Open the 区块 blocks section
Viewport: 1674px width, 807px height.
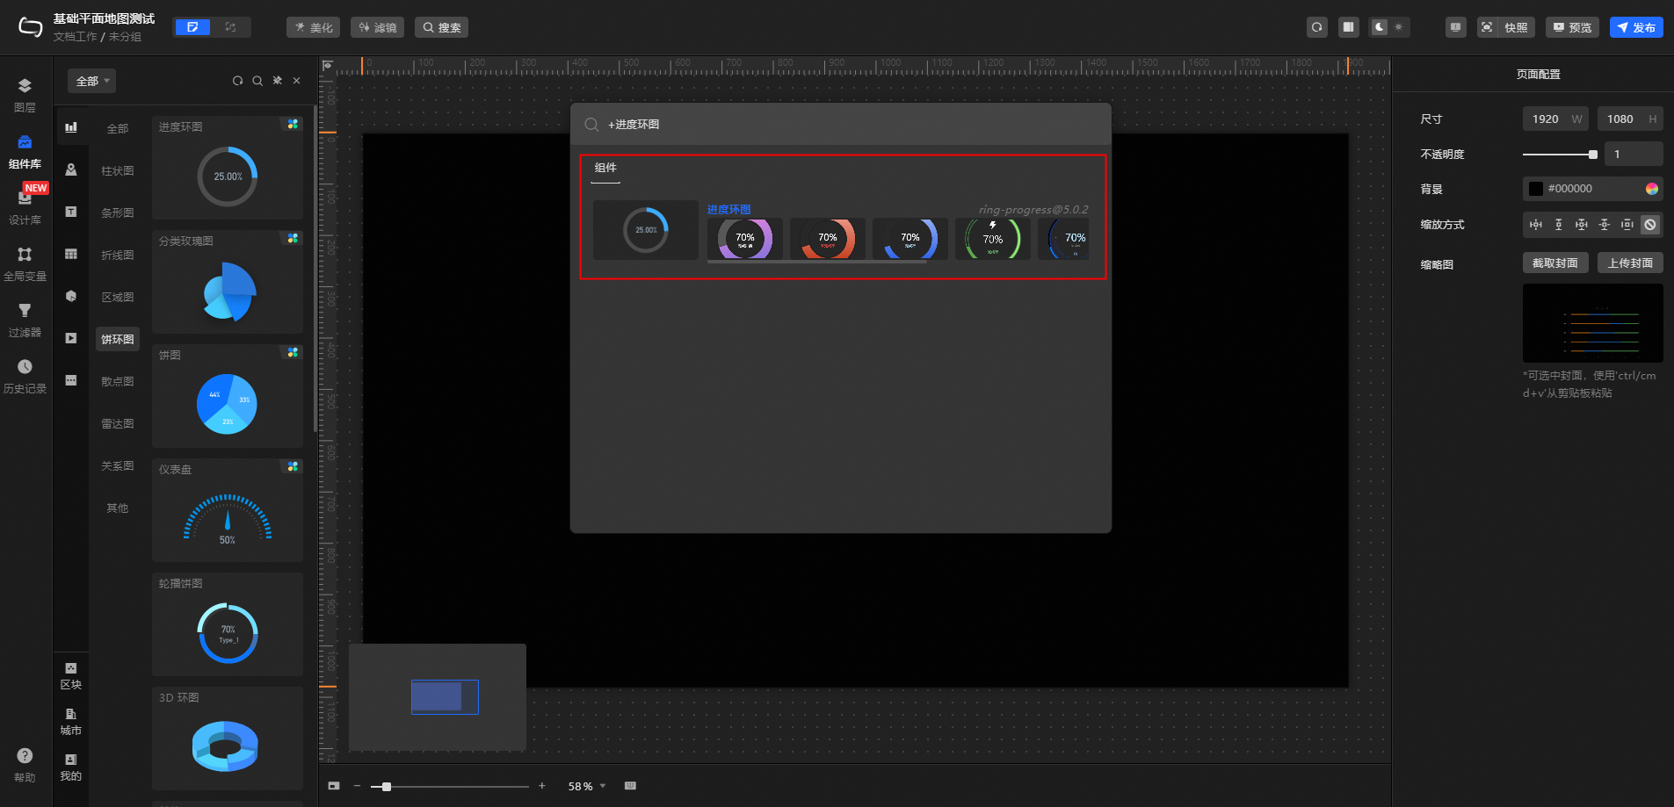pos(71,675)
